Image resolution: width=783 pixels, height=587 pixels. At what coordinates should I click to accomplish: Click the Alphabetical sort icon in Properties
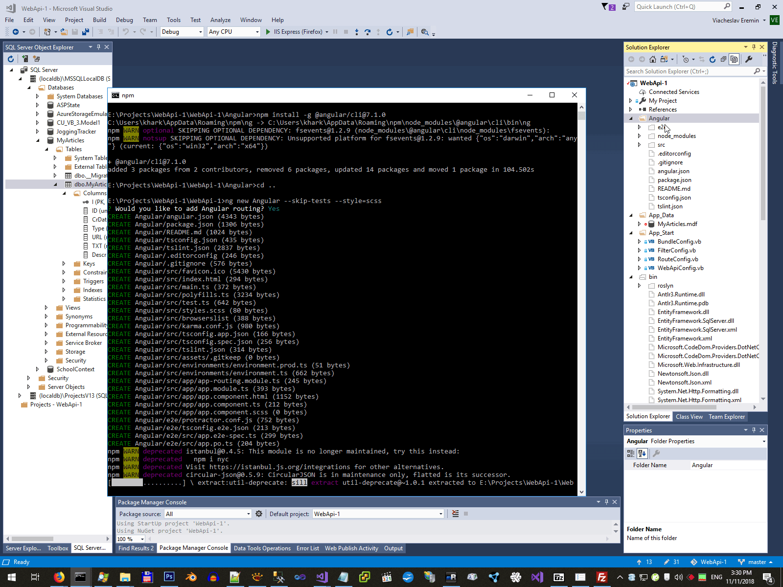[642, 453]
